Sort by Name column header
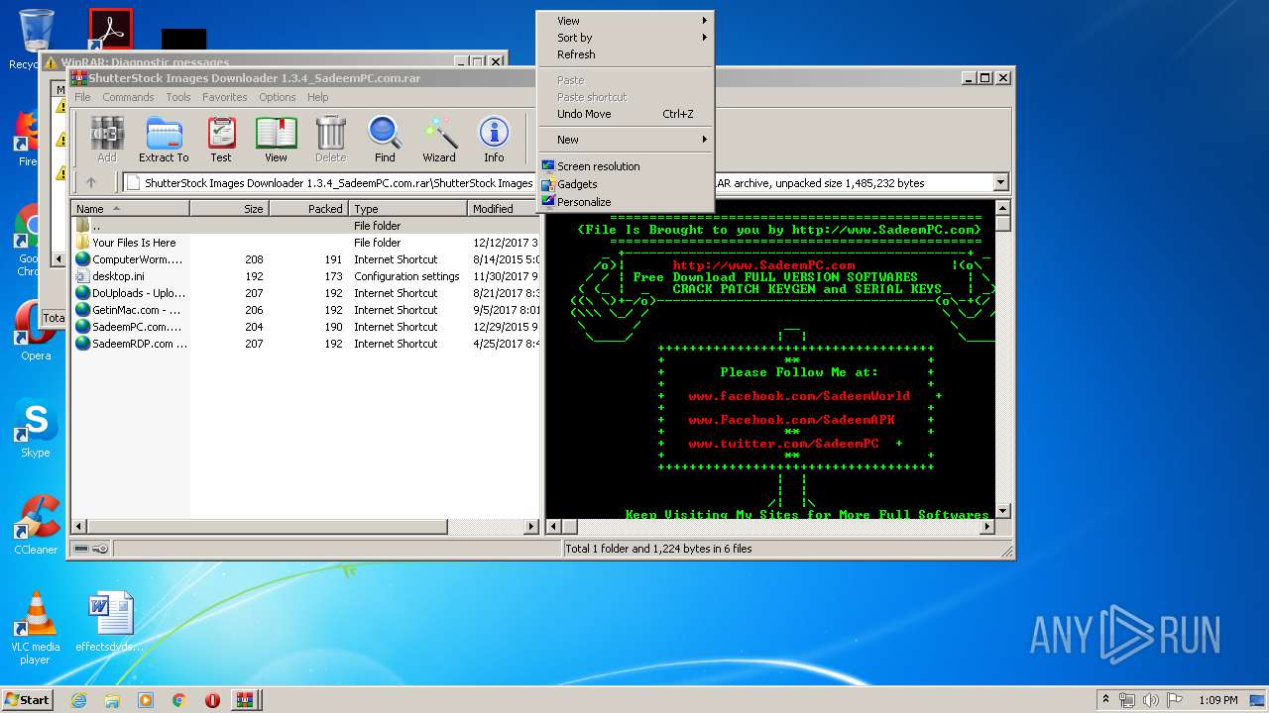The width and height of the screenshot is (1269, 713). click(x=130, y=209)
